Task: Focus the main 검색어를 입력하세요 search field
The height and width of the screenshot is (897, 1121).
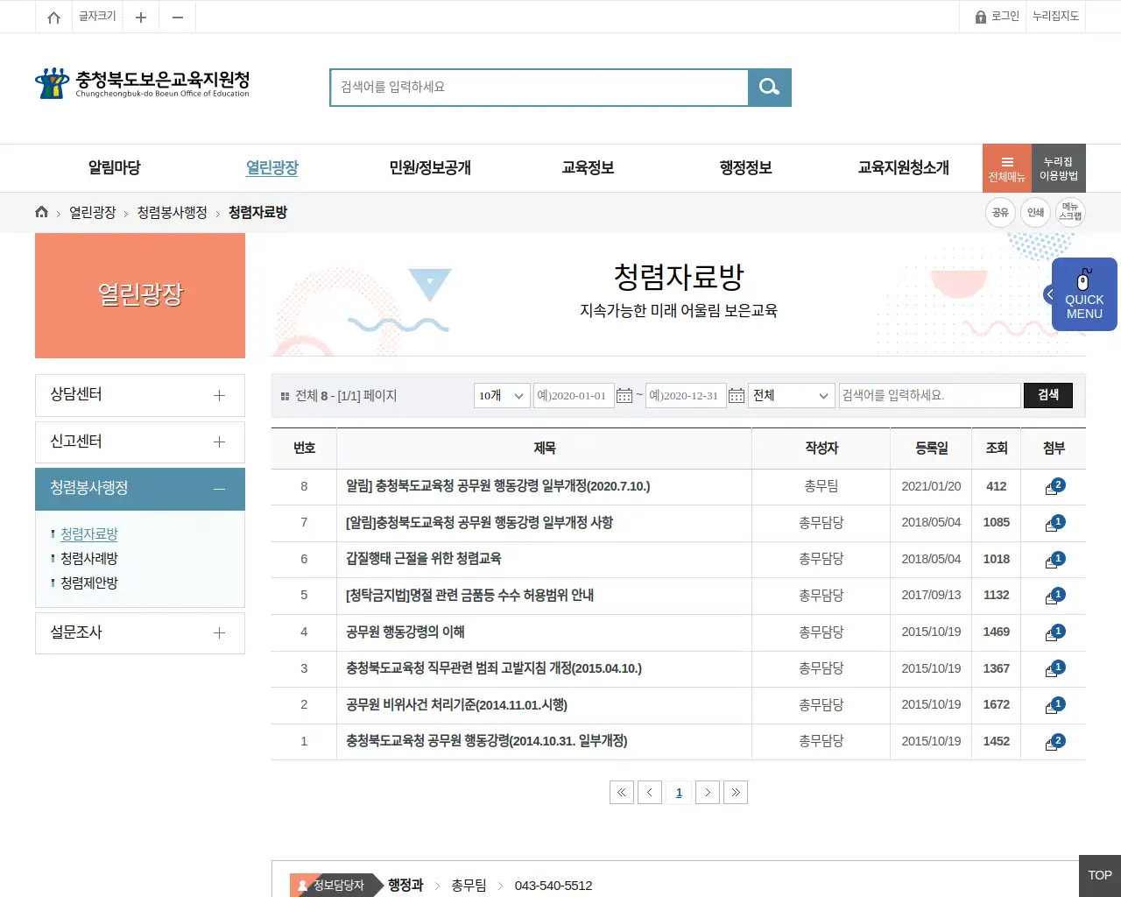Action: (539, 88)
